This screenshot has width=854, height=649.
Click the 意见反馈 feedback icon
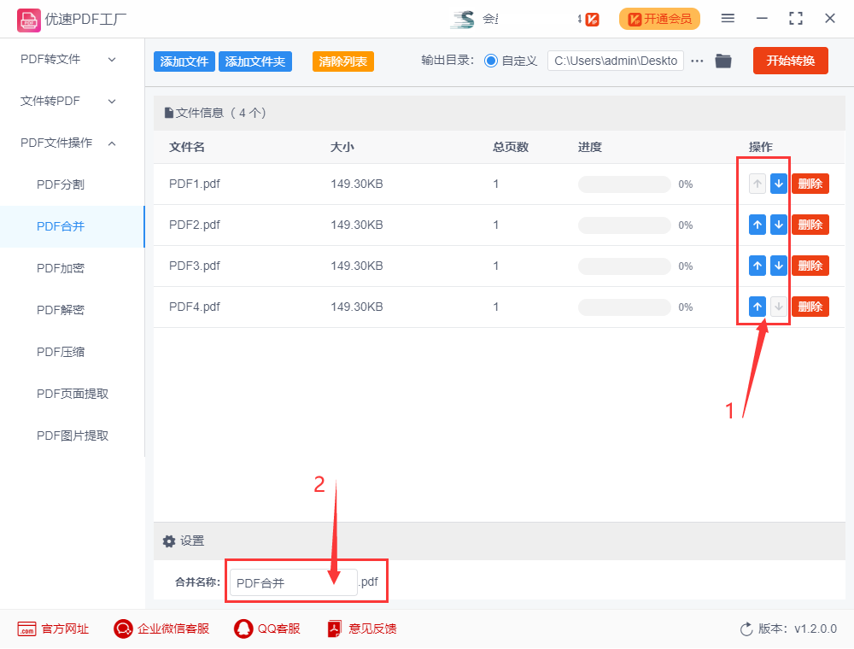pyautogui.click(x=332, y=629)
